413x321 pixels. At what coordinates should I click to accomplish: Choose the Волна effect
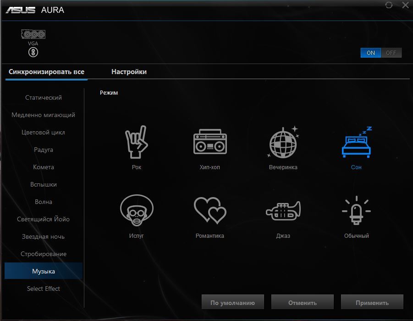pyautogui.click(x=44, y=202)
